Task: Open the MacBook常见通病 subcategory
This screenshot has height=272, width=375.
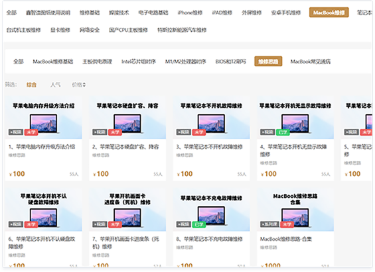Action: (x=311, y=62)
